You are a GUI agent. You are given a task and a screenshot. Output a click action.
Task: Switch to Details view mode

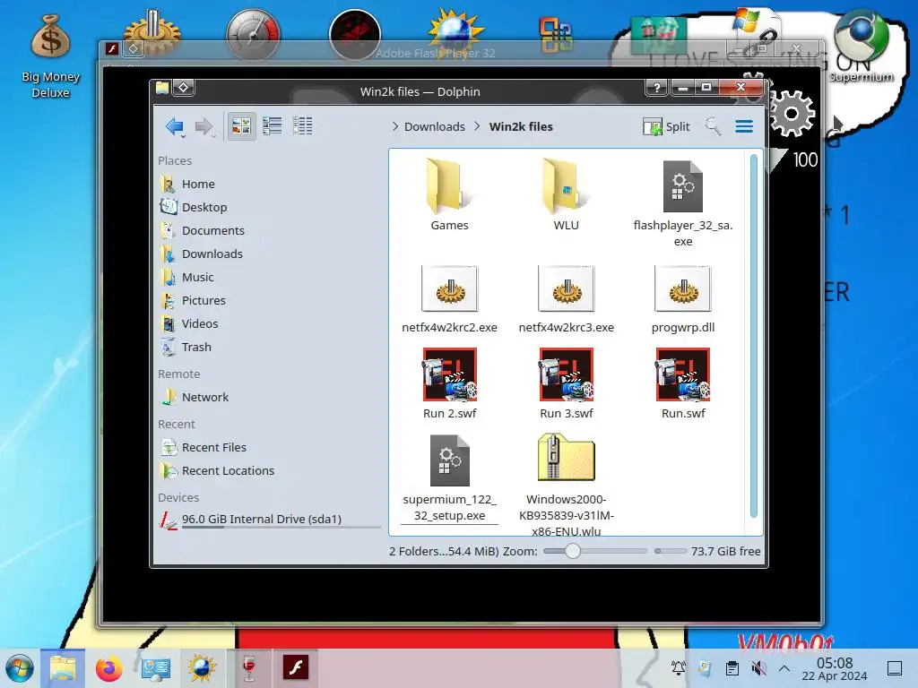(x=303, y=125)
